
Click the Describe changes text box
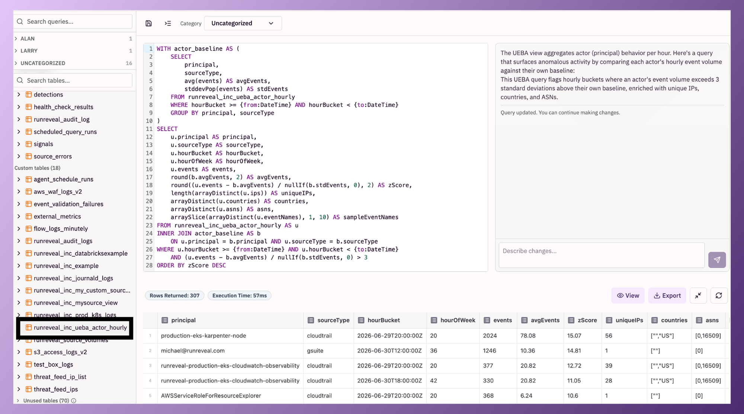(602, 255)
